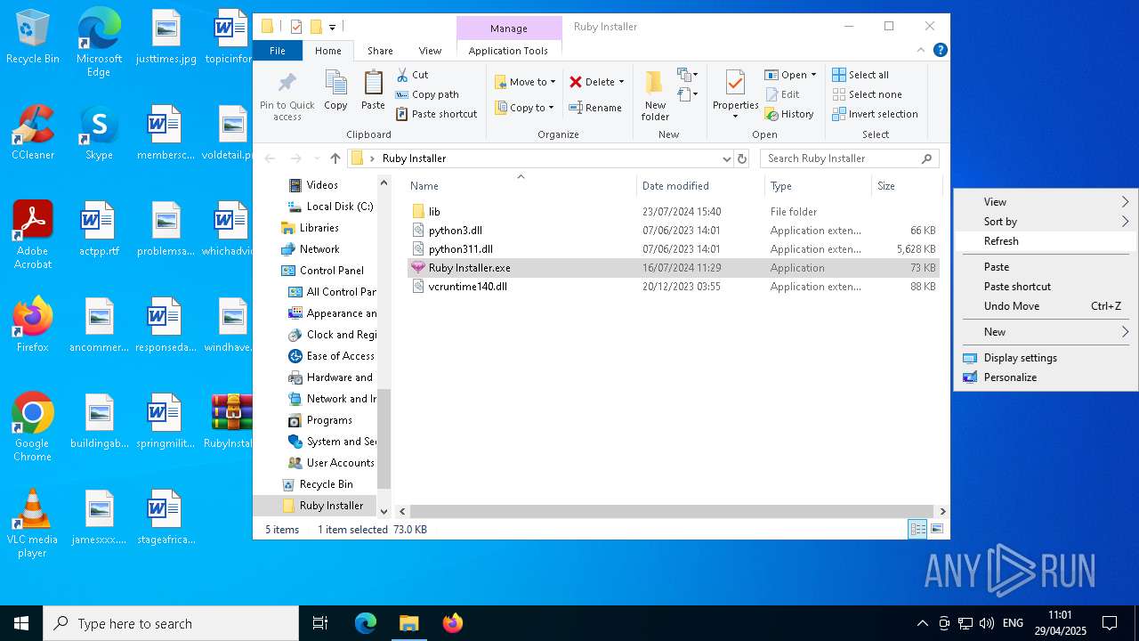Click Select all in ribbon
The width and height of the screenshot is (1139, 641).
[860, 75]
